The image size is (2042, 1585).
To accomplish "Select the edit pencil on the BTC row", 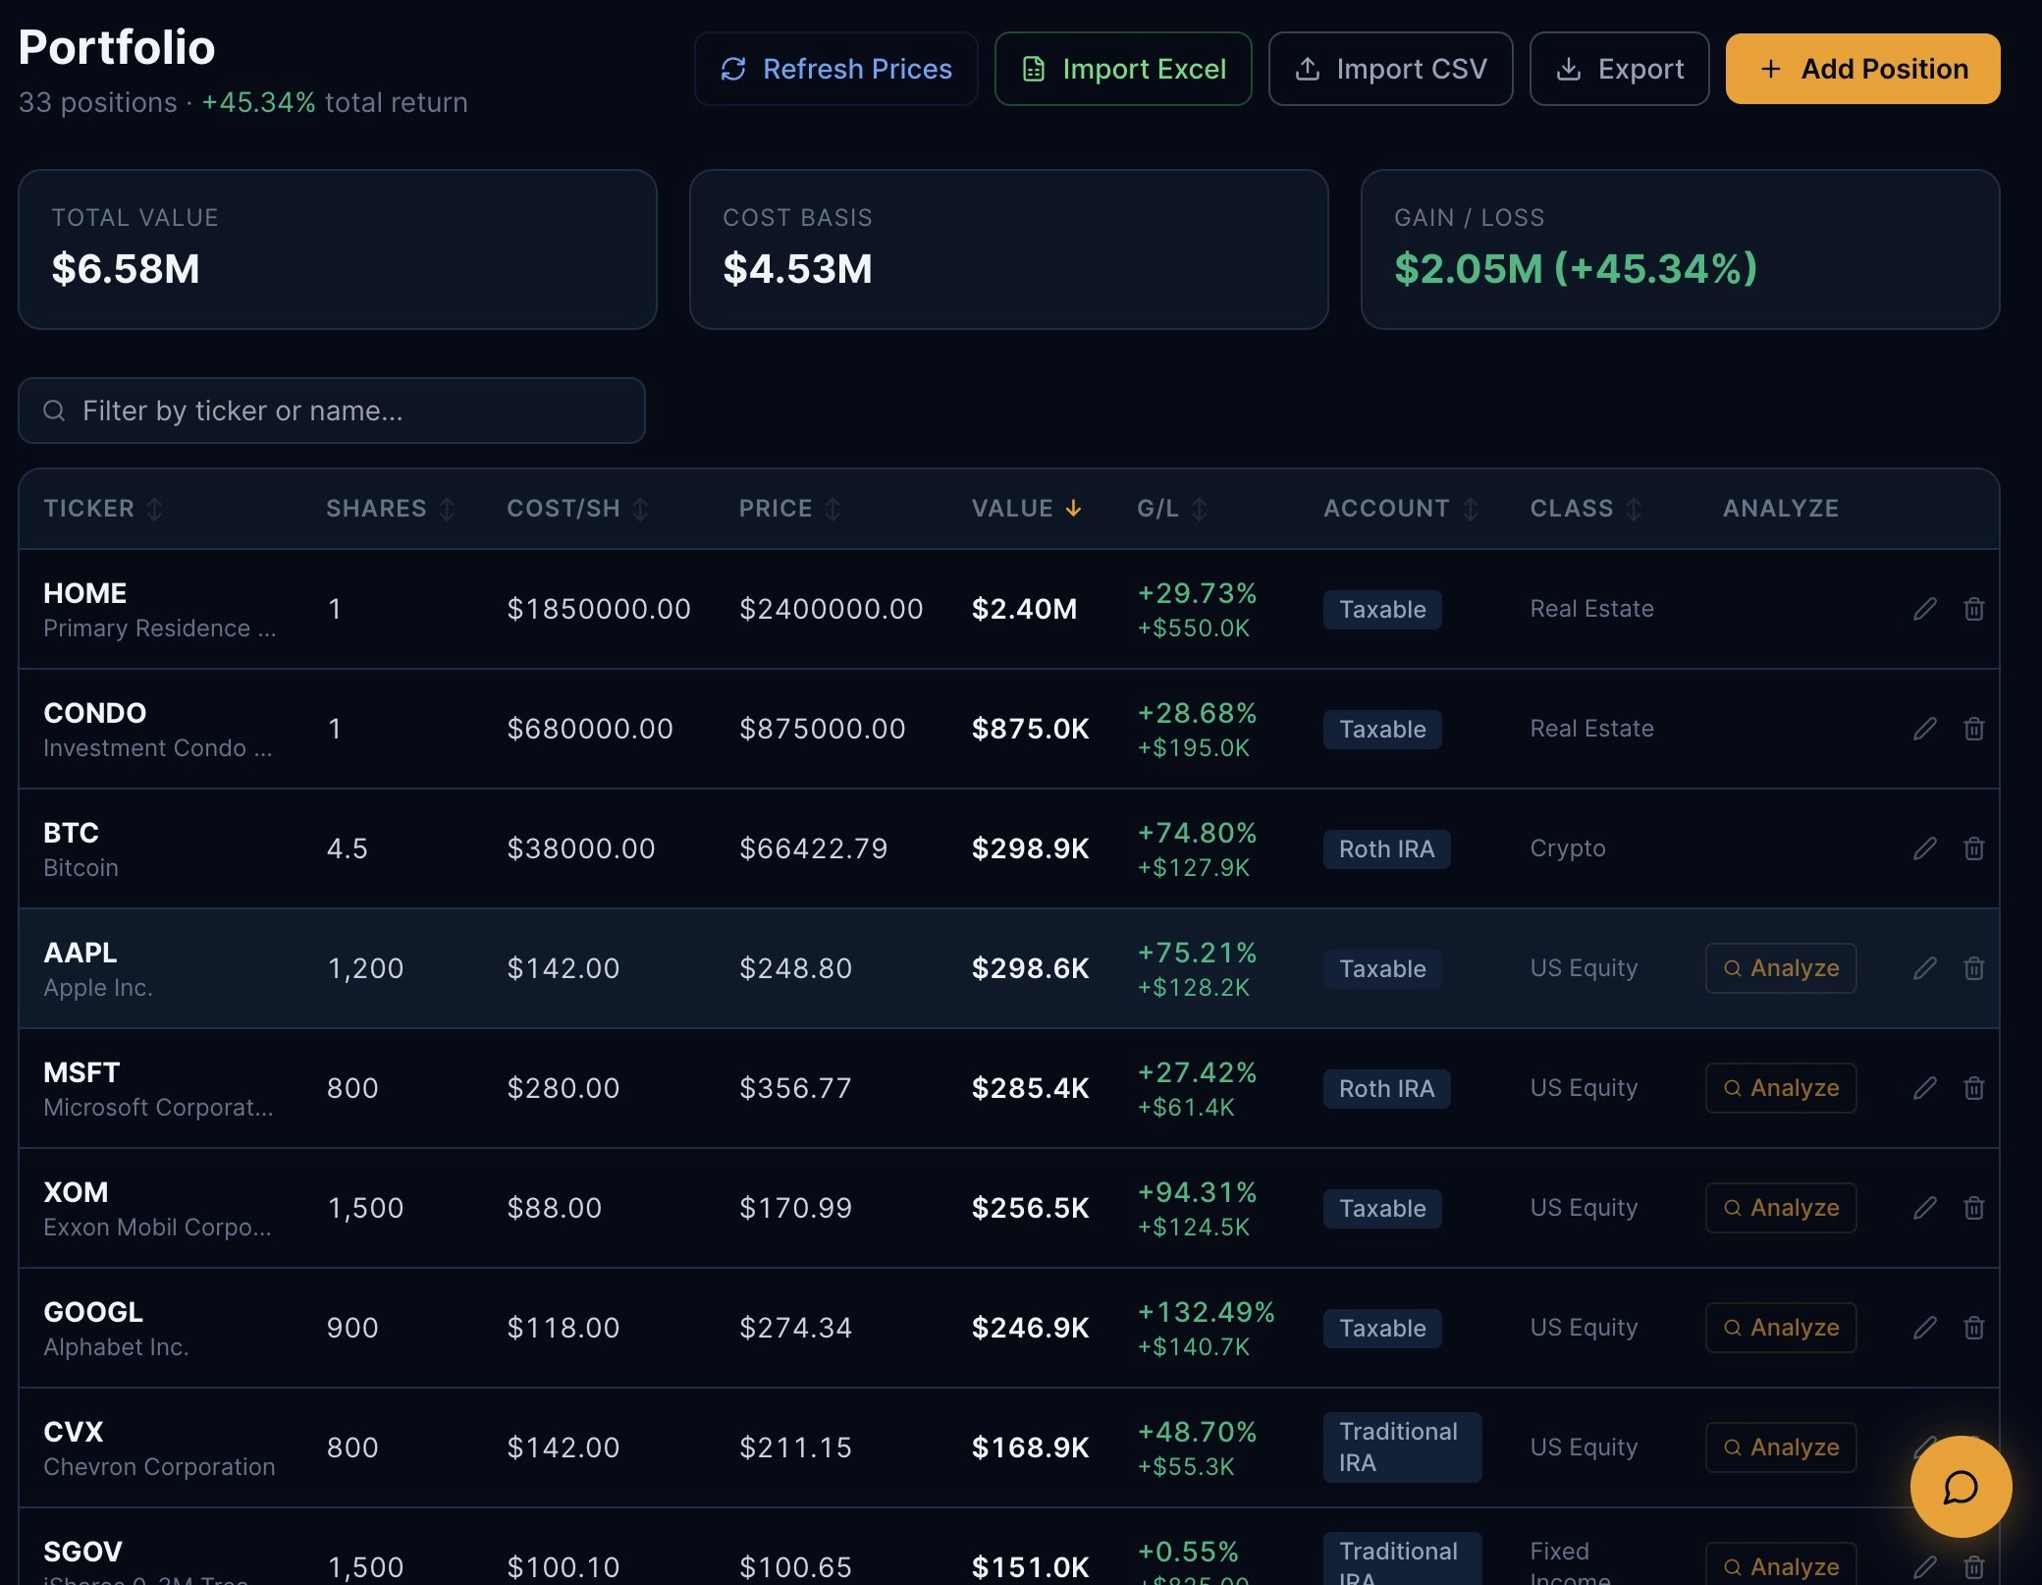I will pyautogui.click(x=1924, y=848).
